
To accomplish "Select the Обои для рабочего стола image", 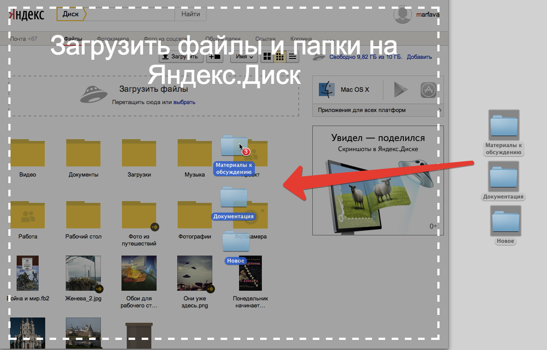I will pyautogui.click(x=139, y=273).
